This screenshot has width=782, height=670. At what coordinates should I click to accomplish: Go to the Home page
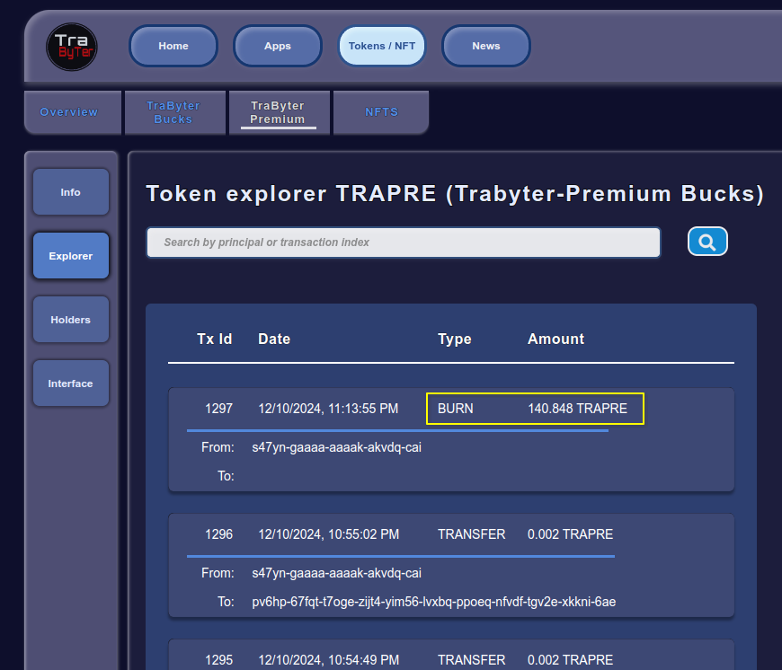tap(173, 46)
